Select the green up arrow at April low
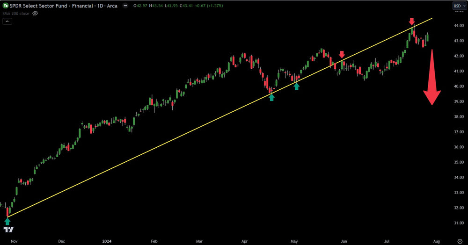468x245 pixels. [x=272, y=97]
